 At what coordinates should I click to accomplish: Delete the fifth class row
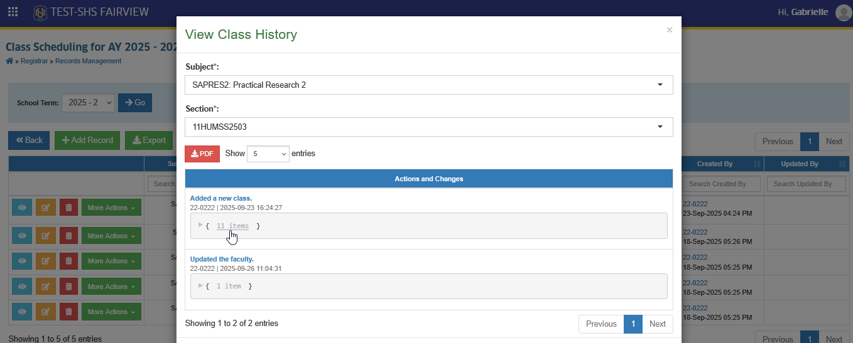[x=68, y=312]
